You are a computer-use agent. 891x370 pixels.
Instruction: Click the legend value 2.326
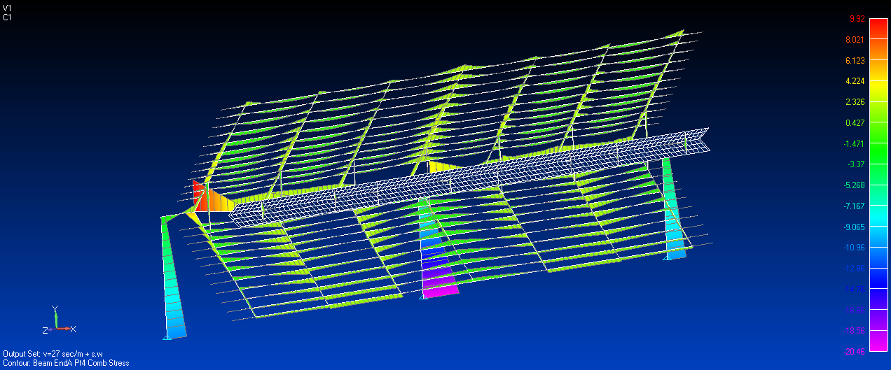tap(855, 102)
